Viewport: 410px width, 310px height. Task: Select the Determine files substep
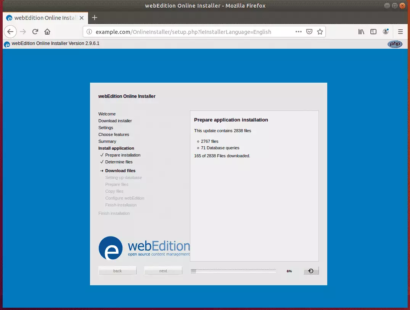(119, 162)
